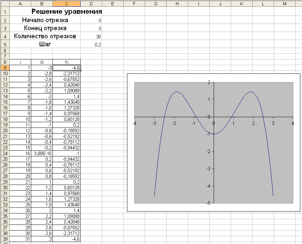Screen dimensions: 302x244
Task: Select cell C30 showing 0,60128 in row 30
Action: click(67, 188)
